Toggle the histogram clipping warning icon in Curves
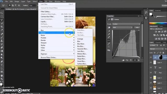 (x=109, y=50)
